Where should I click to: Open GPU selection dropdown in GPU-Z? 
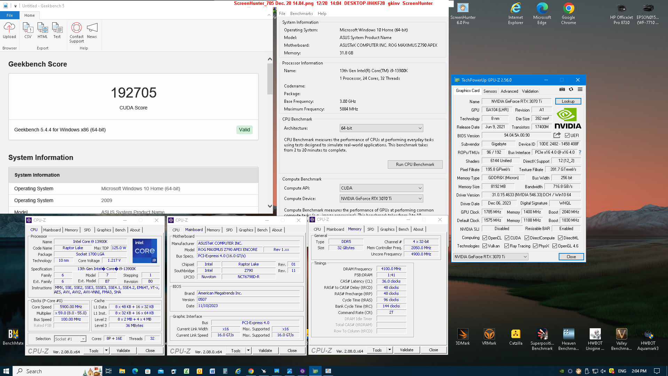490,257
